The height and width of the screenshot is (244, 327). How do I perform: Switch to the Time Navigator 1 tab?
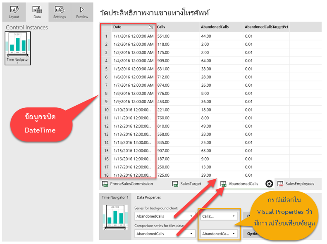[x=115, y=197]
